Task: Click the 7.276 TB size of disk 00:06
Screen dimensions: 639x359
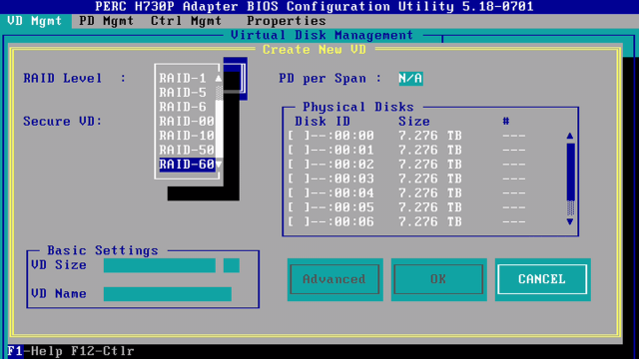Action: 430,221
